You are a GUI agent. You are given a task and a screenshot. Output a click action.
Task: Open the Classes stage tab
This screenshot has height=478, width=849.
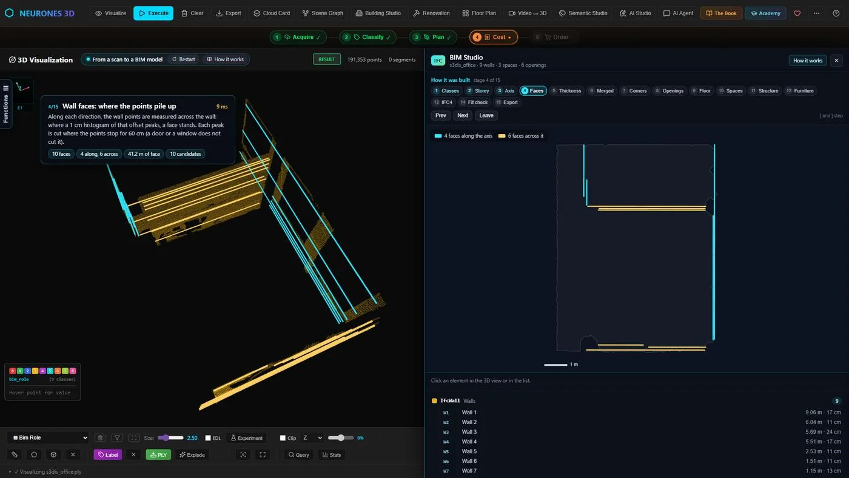click(x=446, y=91)
